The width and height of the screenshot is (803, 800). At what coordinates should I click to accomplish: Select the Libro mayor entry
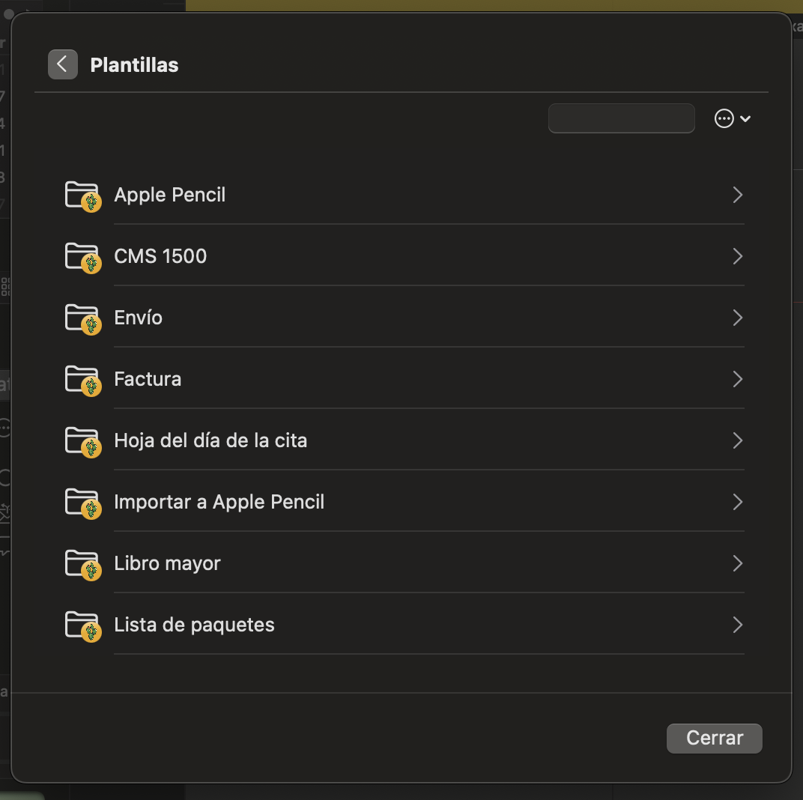(404, 563)
